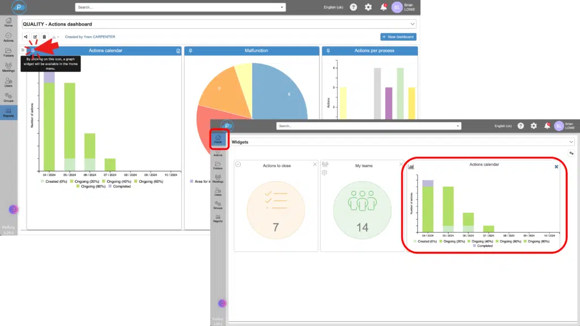Open the highlighted Reports sidebar item
The height and width of the screenshot is (326, 580).
8,112
